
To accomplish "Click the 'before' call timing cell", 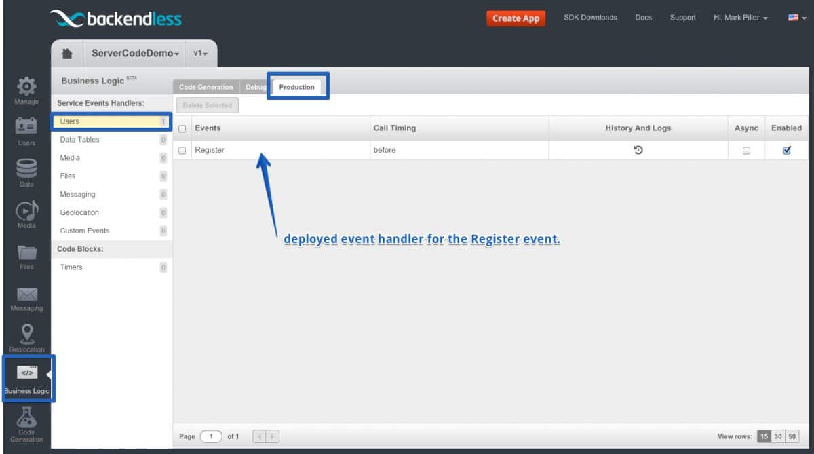I will click(x=459, y=150).
